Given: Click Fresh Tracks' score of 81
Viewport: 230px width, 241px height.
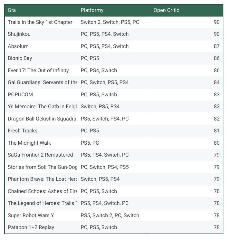Looking at the screenshot, I should coord(216,131).
